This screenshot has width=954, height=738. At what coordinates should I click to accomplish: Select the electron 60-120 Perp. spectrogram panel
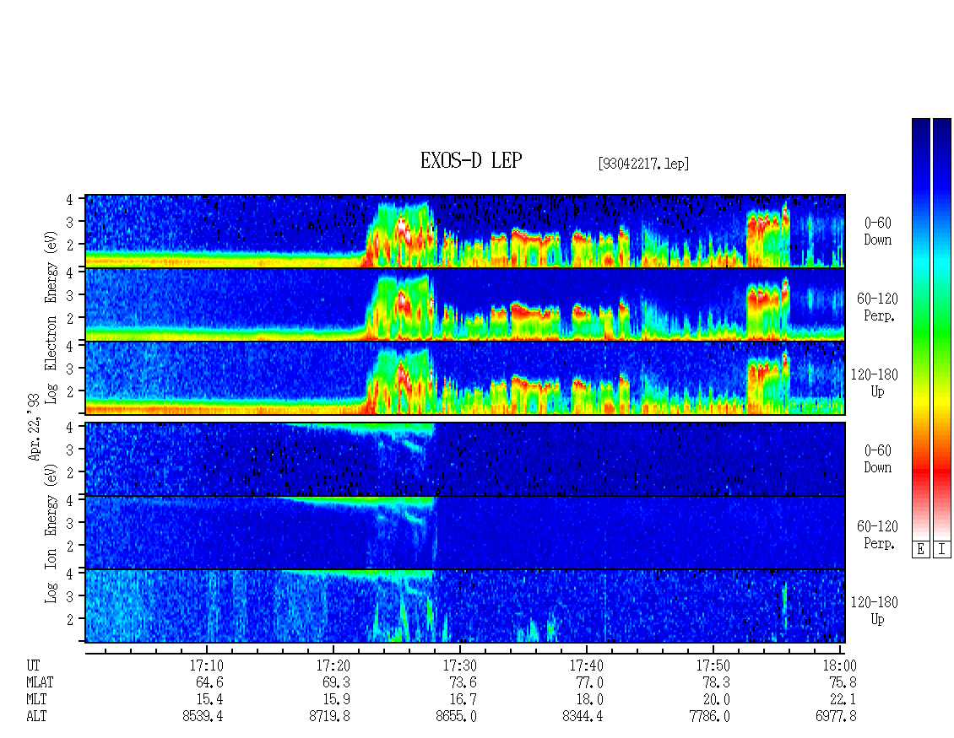465,304
